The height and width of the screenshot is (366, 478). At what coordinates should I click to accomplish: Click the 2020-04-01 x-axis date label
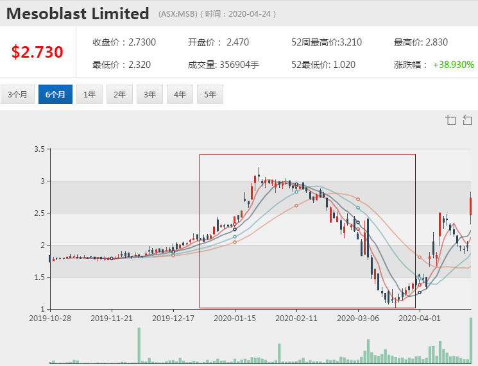pyautogui.click(x=420, y=319)
